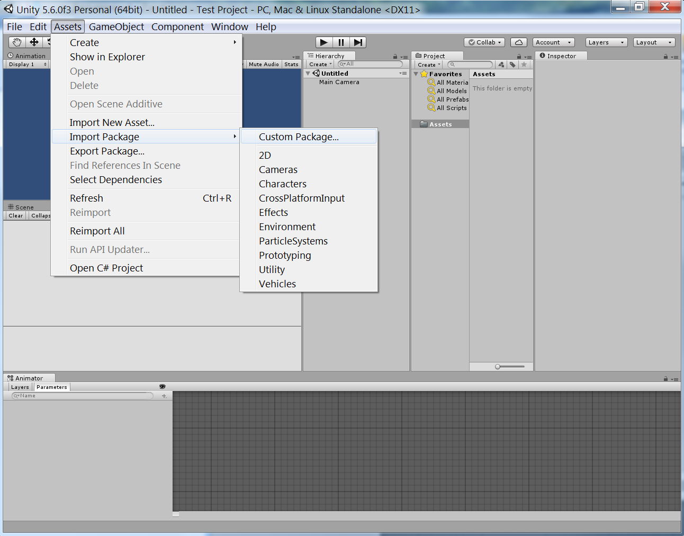Click the Project search field
This screenshot has width=684, height=536.
470,65
